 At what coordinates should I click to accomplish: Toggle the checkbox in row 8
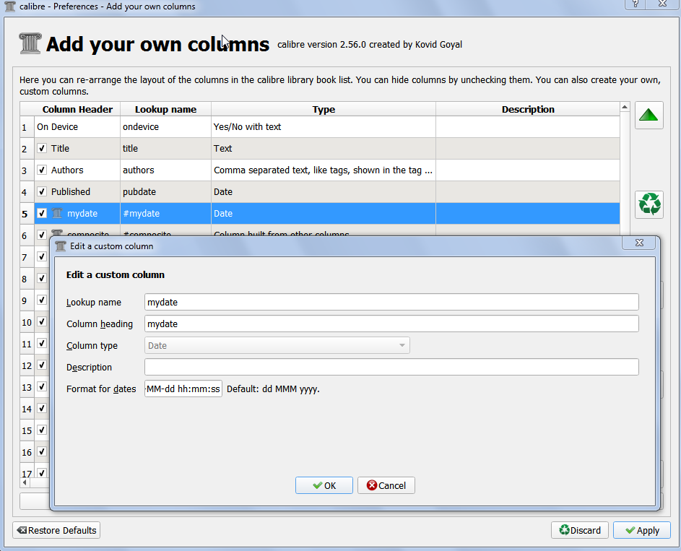[x=42, y=278]
